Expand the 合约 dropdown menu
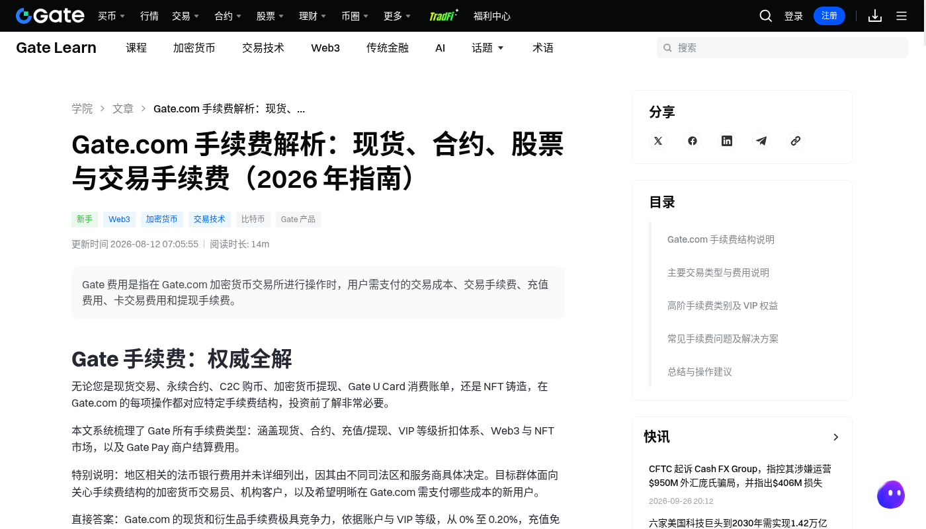The image size is (926, 529). [x=228, y=16]
